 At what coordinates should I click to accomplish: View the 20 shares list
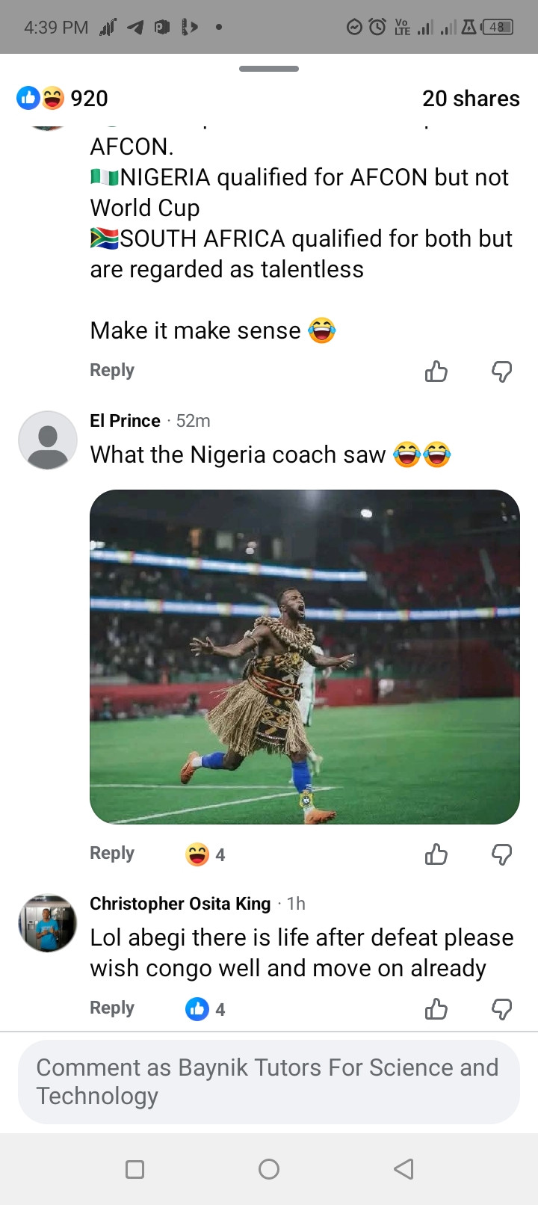tap(471, 98)
